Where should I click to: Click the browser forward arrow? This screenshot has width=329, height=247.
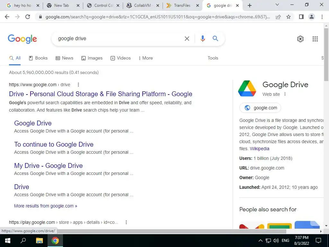17,17
